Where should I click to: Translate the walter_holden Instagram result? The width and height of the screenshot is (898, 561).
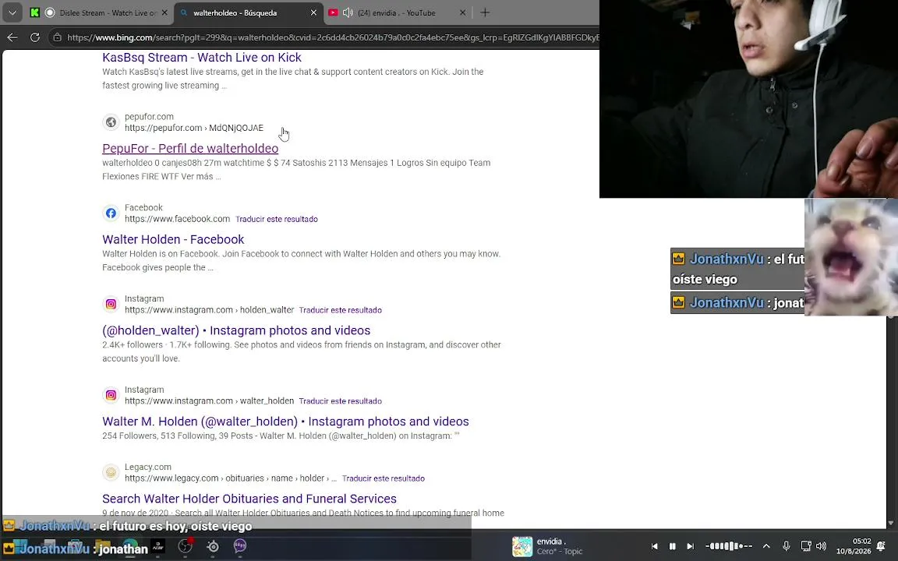click(x=340, y=401)
